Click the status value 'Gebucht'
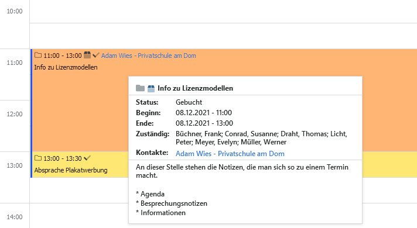Viewport: 417px width, 228px height. point(189,102)
